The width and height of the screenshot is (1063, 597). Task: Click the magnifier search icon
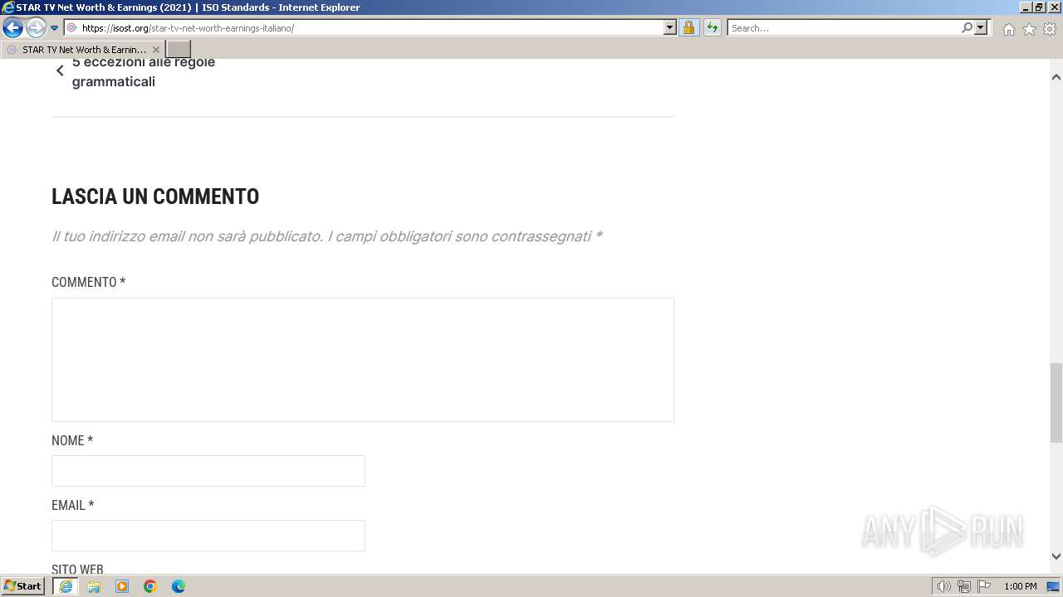(967, 28)
